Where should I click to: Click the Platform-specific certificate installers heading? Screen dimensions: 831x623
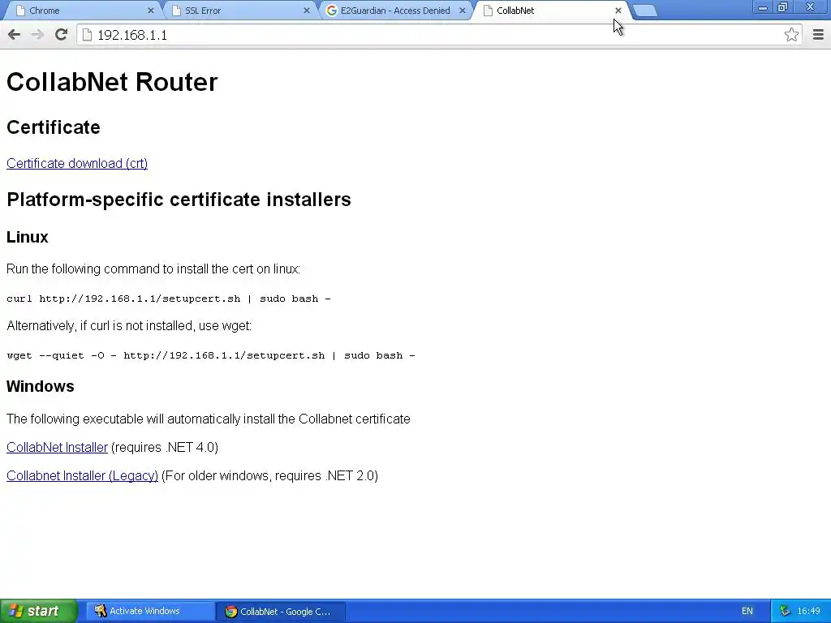click(179, 200)
